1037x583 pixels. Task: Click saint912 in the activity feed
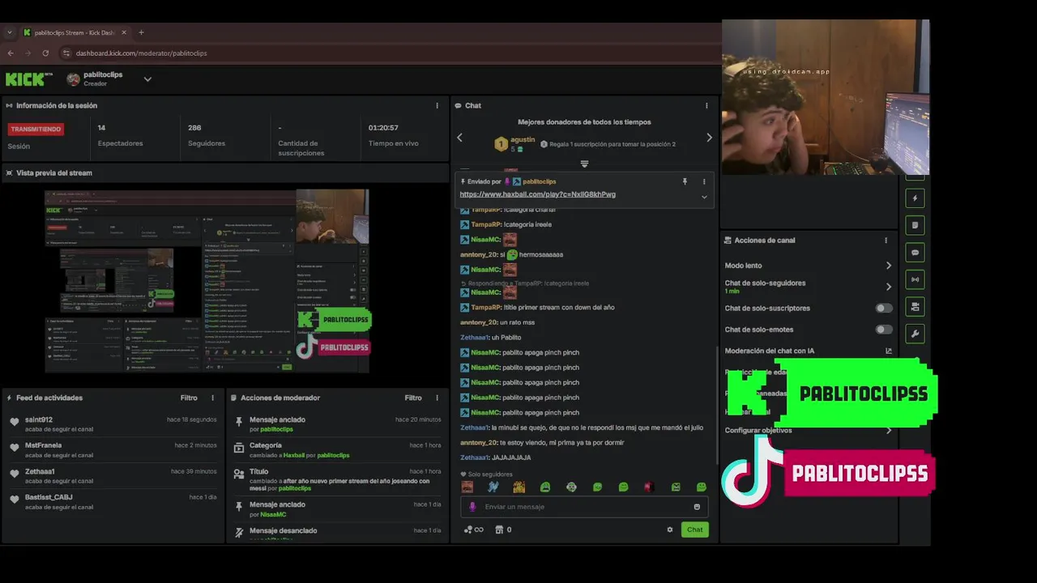point(39,419)
